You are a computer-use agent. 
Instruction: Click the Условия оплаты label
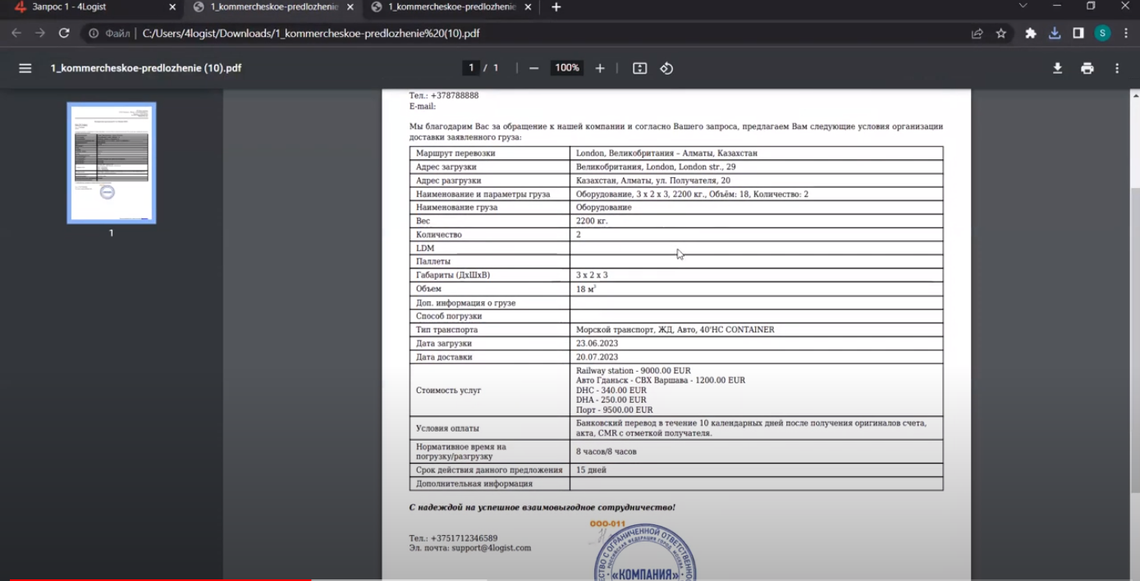tap(447, 428)
